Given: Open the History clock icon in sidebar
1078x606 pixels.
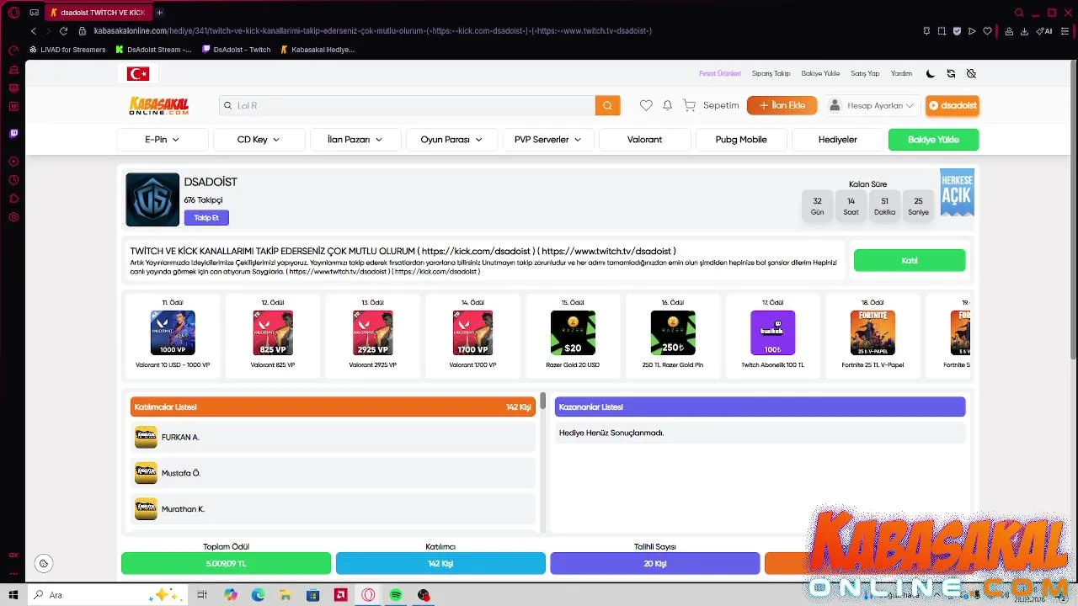Looking at the screenshot, I should 13,180.
